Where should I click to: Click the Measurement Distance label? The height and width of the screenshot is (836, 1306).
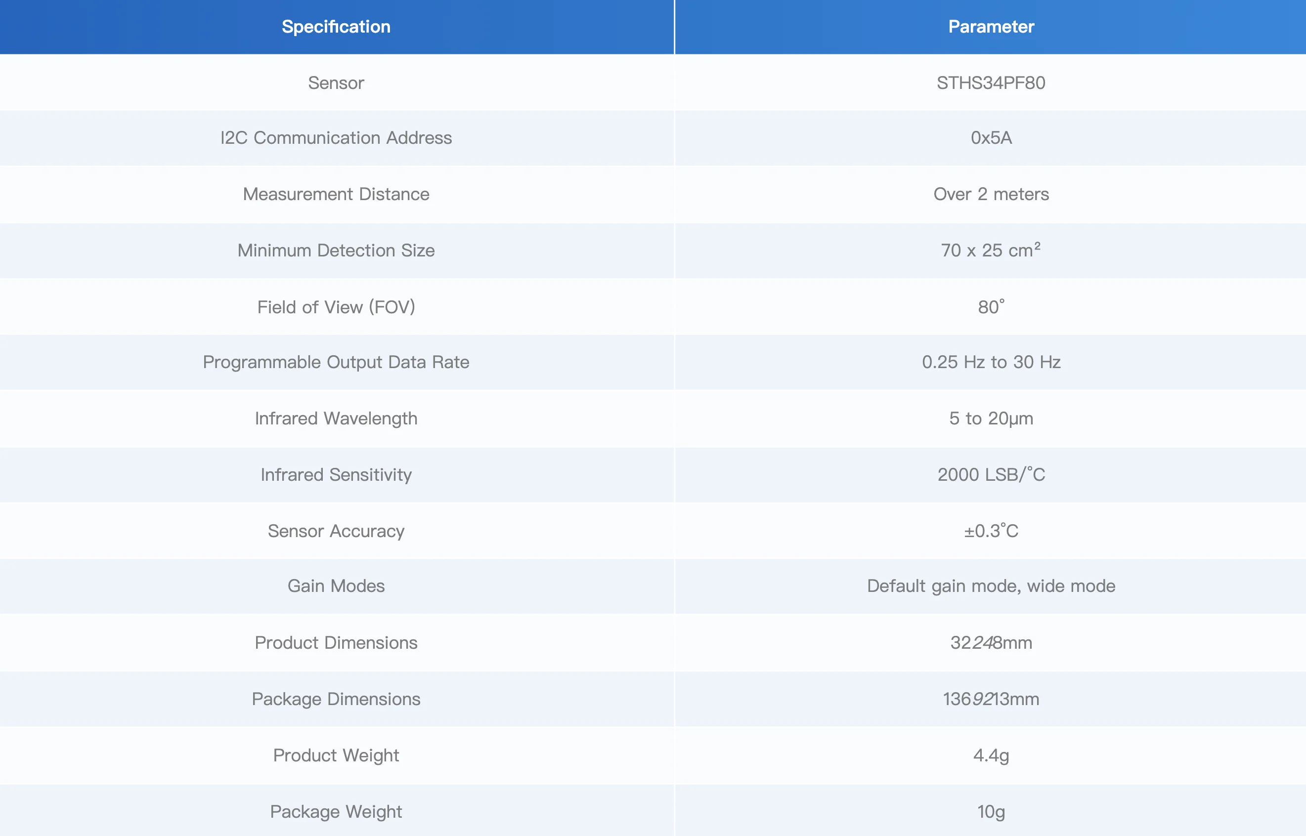[x=336, y=194]
